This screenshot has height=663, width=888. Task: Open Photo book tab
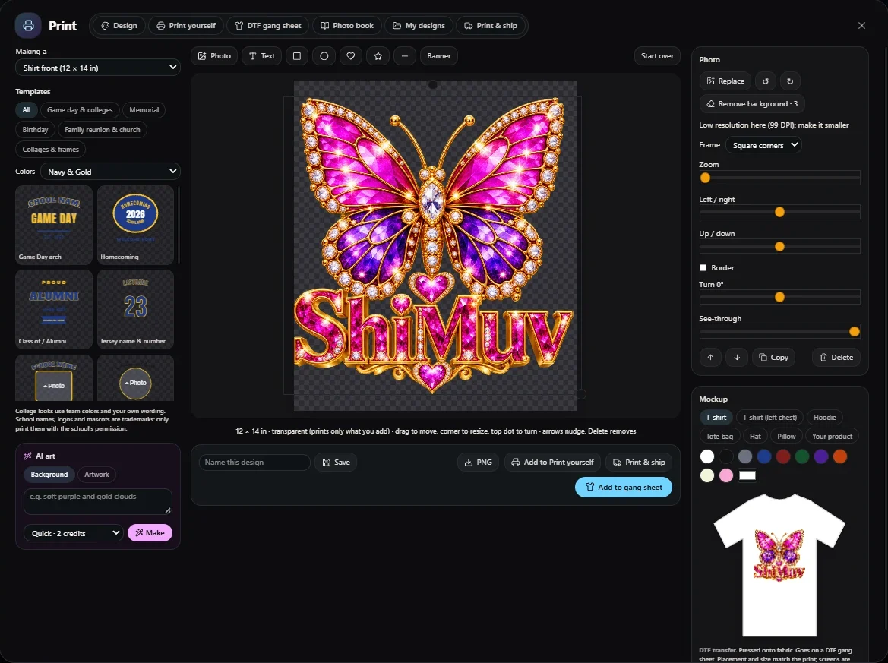[x=346, y=26]
